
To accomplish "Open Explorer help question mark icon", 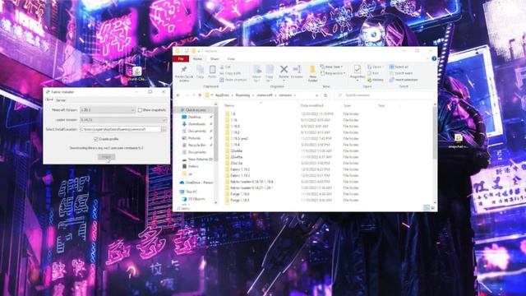I will [x=434, y=58].
